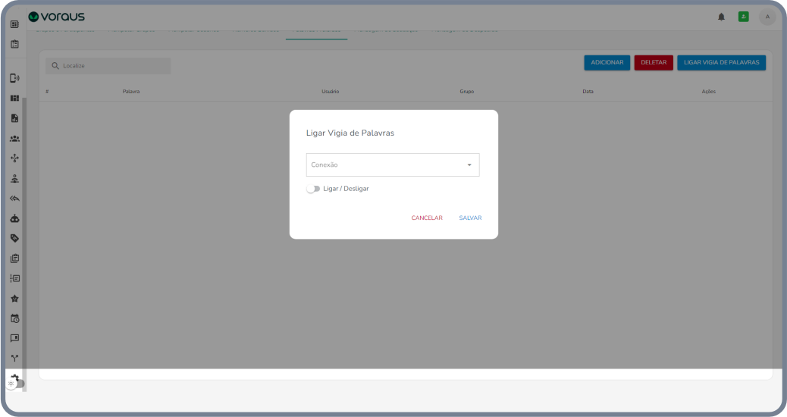Open the user avatar menu 'A'
The width and height of the screenshot is (787, 417).
pyautogui.click(x=767, y=17)
